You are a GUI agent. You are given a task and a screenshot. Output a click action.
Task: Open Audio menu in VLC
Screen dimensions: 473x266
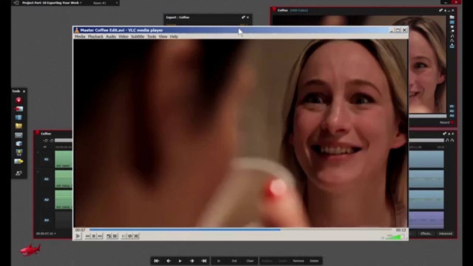coord(111,37)
